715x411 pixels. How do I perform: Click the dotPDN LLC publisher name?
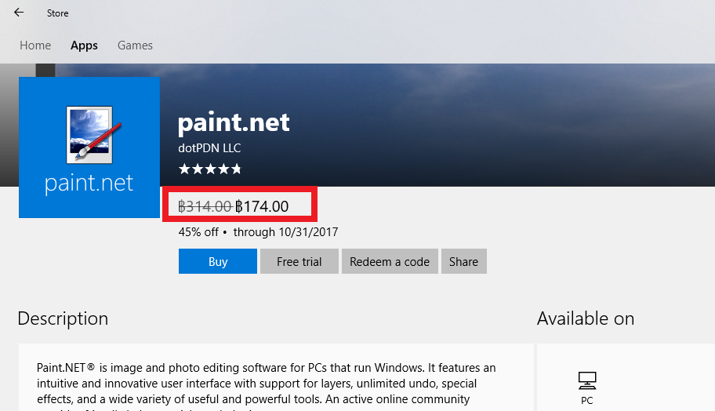coord(209,147)
